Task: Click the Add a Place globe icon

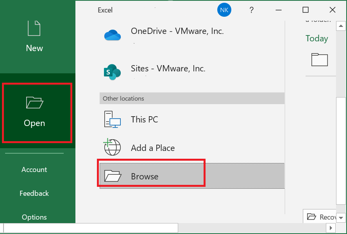Action: click(112, 147)
